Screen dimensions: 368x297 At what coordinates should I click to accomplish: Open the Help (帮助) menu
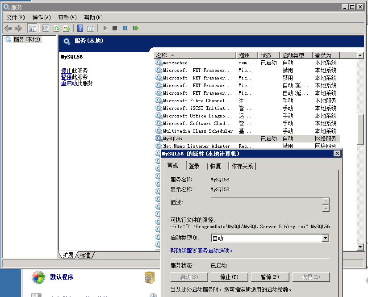(x=93, y=17)
